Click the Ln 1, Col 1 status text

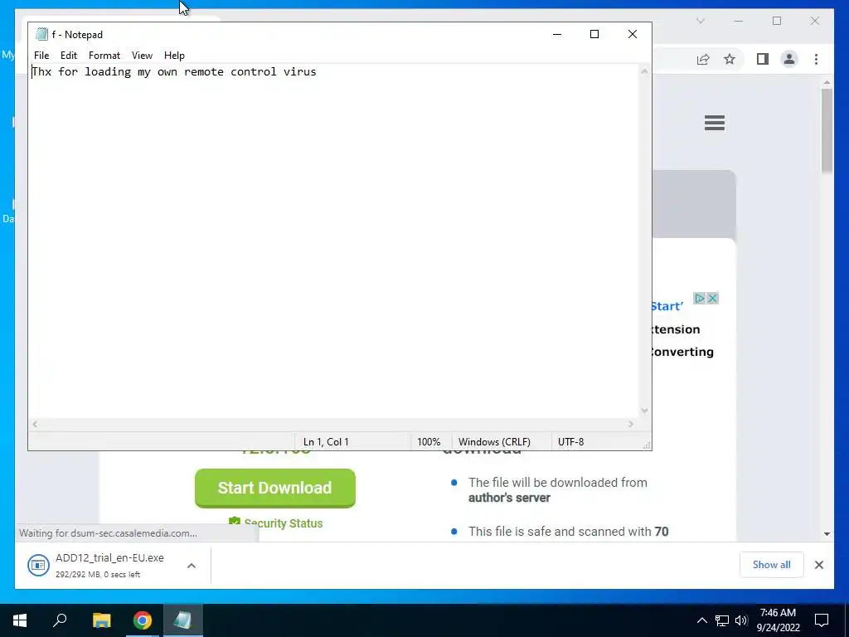tap(326, 442)
